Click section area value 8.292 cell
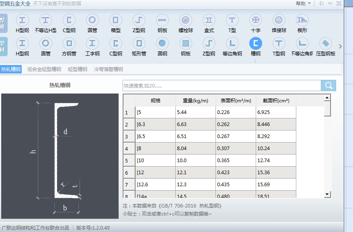This screenshot has height=232, width=353. click(276, 136)
